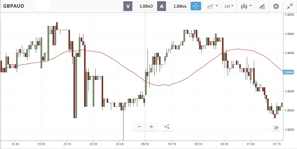Zoom out the chart with minus button
The image size is (297, 149).
tap(139, 127)
